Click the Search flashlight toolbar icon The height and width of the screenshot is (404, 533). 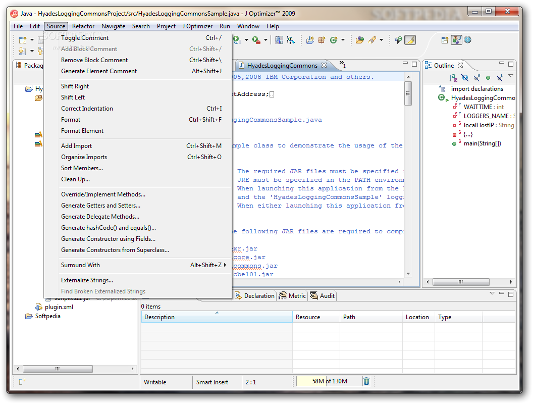click(372, 40)
